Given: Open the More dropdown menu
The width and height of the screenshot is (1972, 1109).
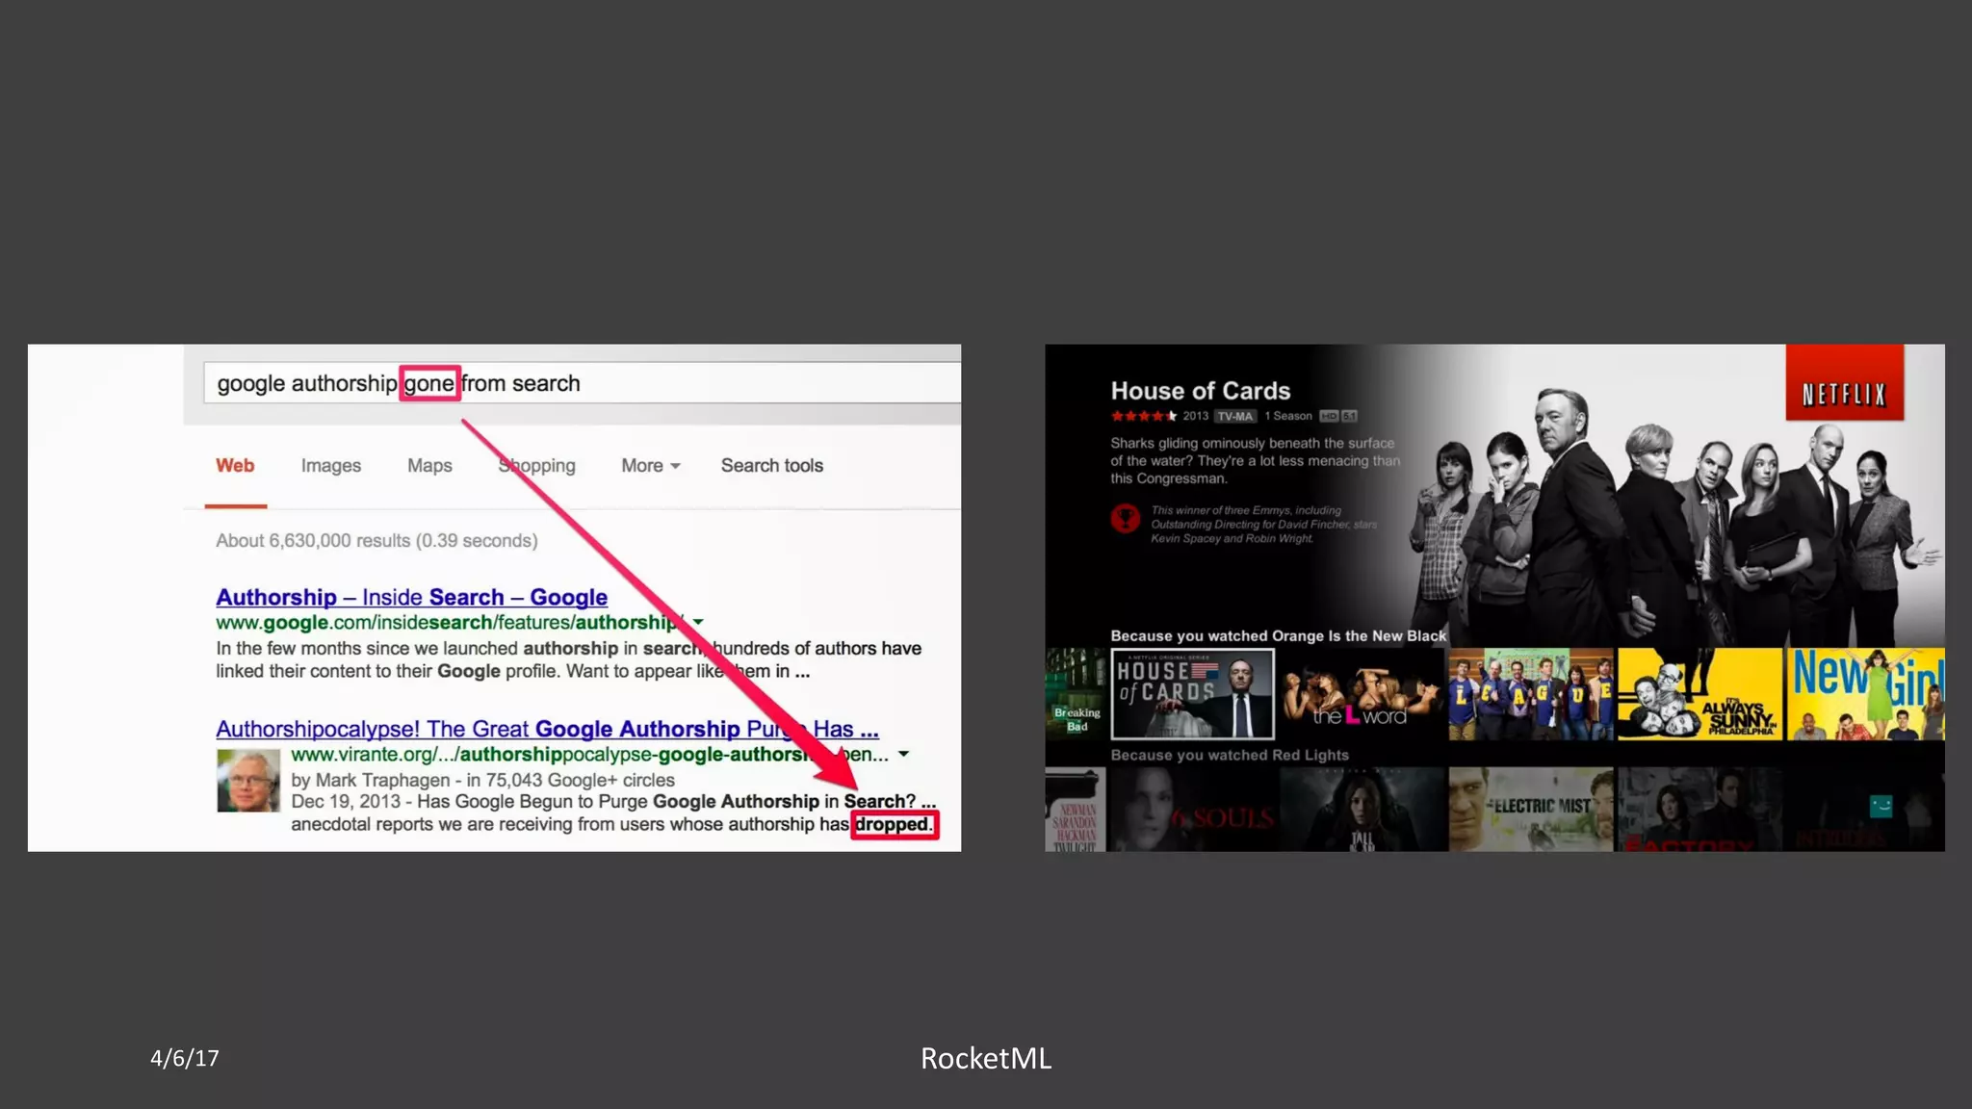Looking at the screenshot, I should tap(650, 466).
